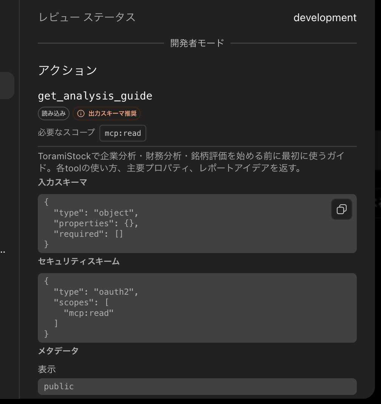This screenshot has height=404, width=381.
Task: Click the "mcp:read" entry in scopes
Action: pyautogui.click(x=88, y=313)
